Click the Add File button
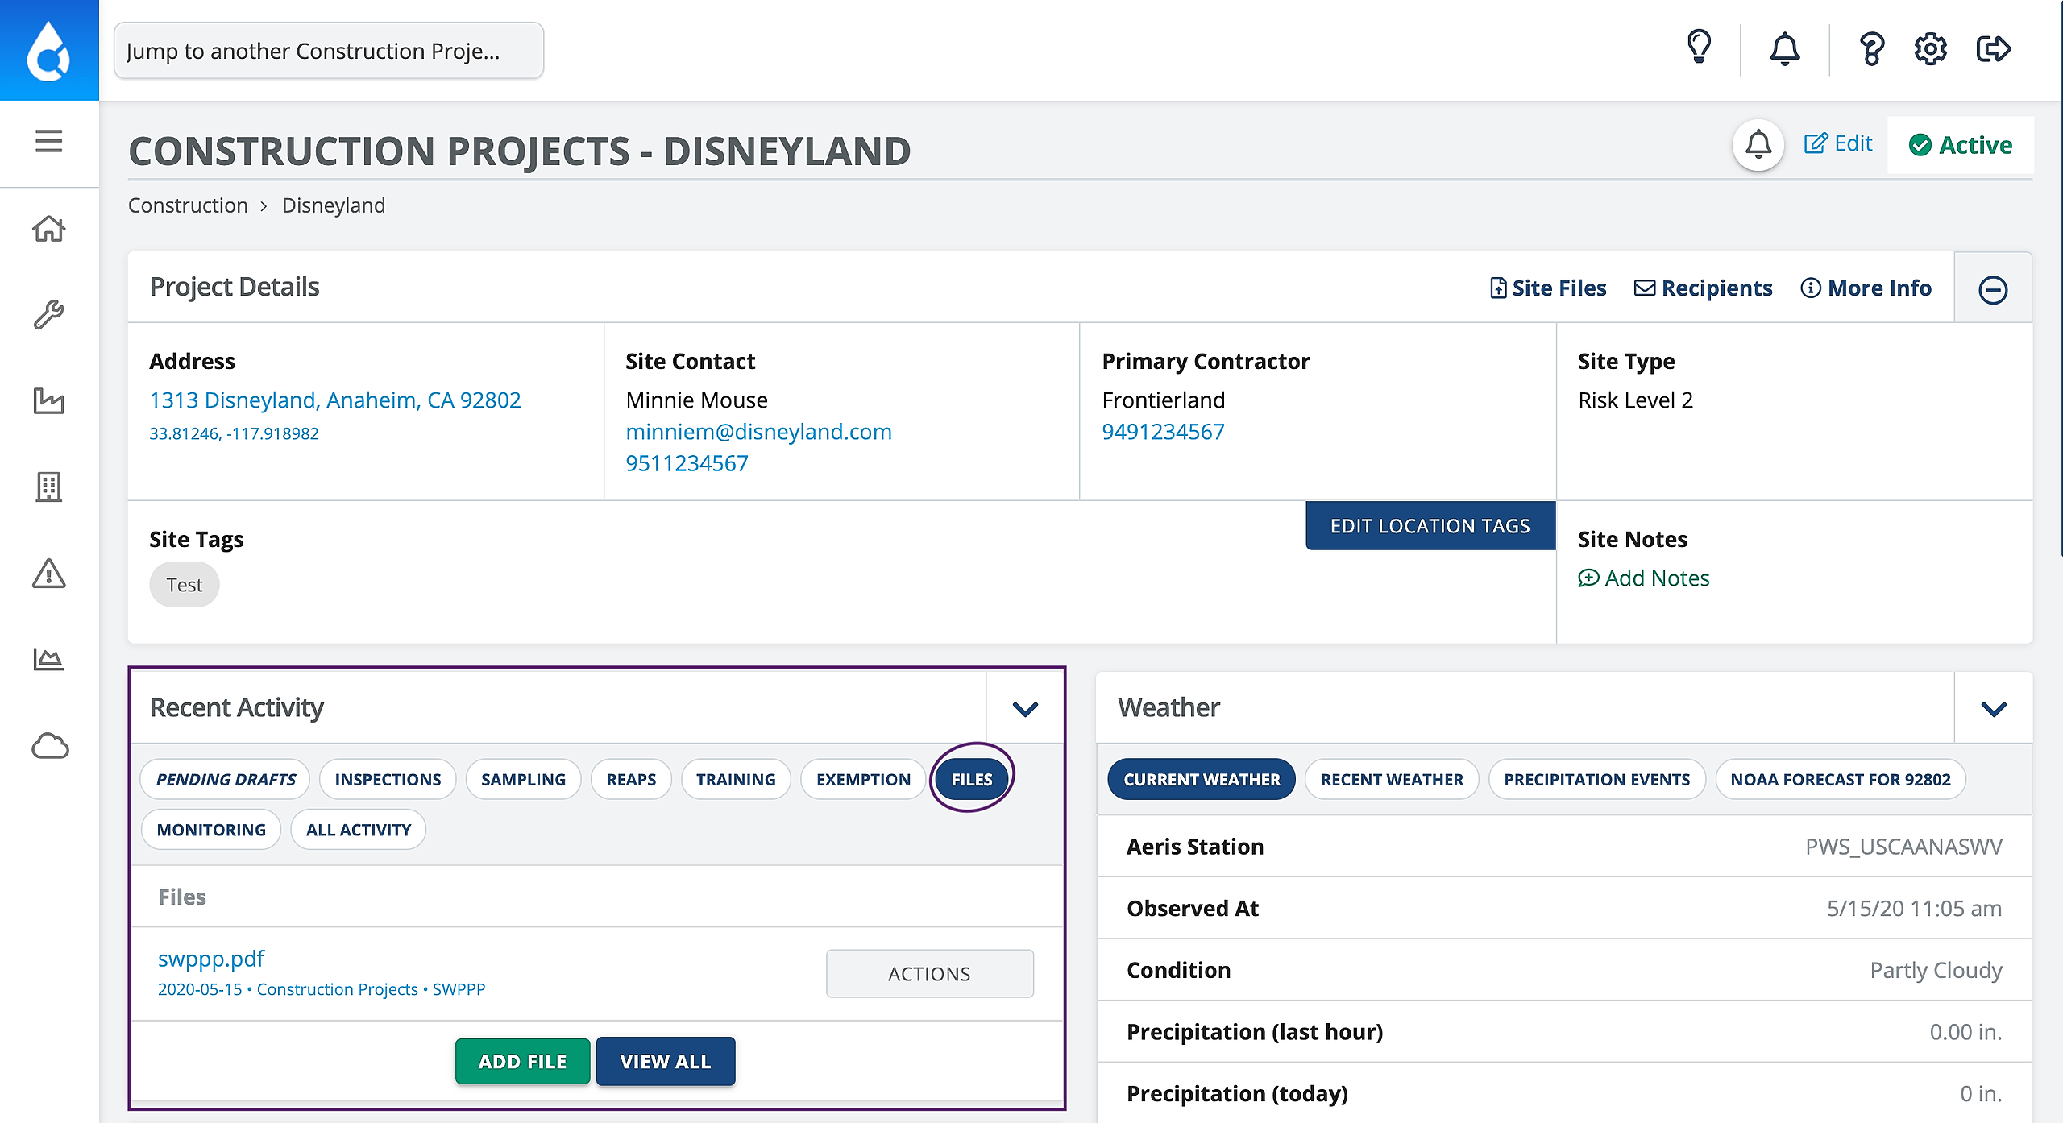The image size is (2063, 1123). [x=523, y=1061]
